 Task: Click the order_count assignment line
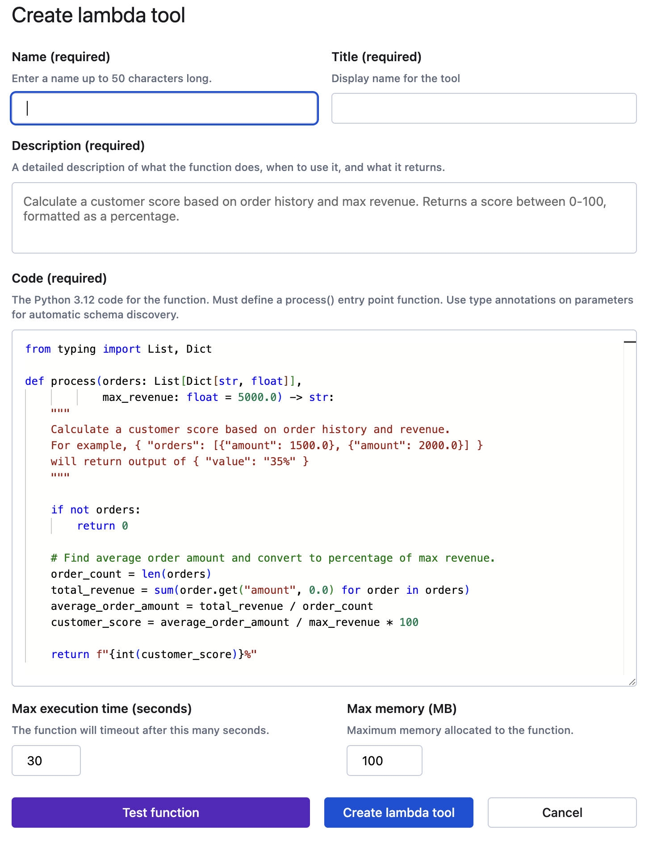[131, 574]
